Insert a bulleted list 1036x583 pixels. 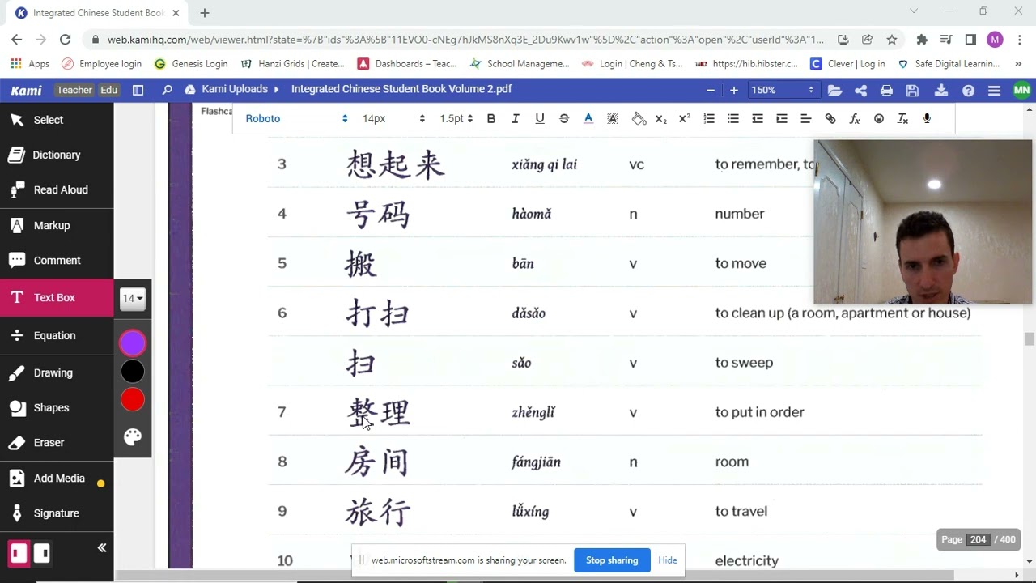click(733, 119)
